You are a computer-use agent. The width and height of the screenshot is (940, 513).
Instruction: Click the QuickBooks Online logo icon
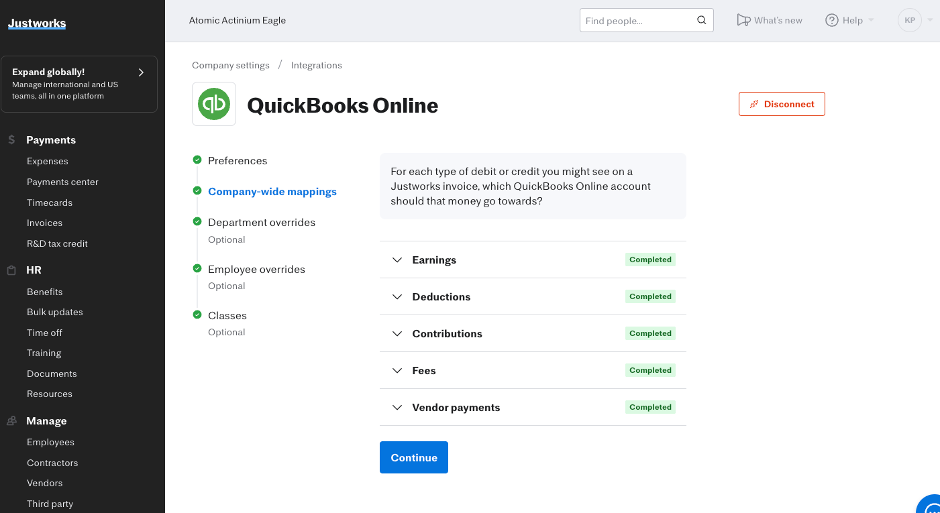click(214, 104)
